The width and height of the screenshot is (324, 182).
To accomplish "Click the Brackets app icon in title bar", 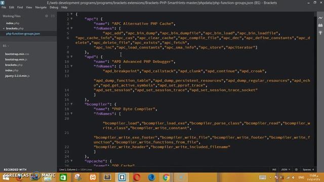I will (x=2, y=3).
